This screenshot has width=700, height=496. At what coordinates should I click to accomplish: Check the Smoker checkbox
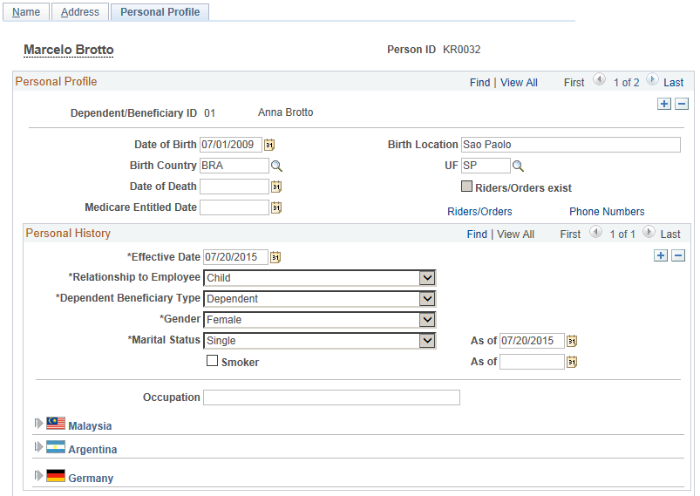(x=212, y=360)
